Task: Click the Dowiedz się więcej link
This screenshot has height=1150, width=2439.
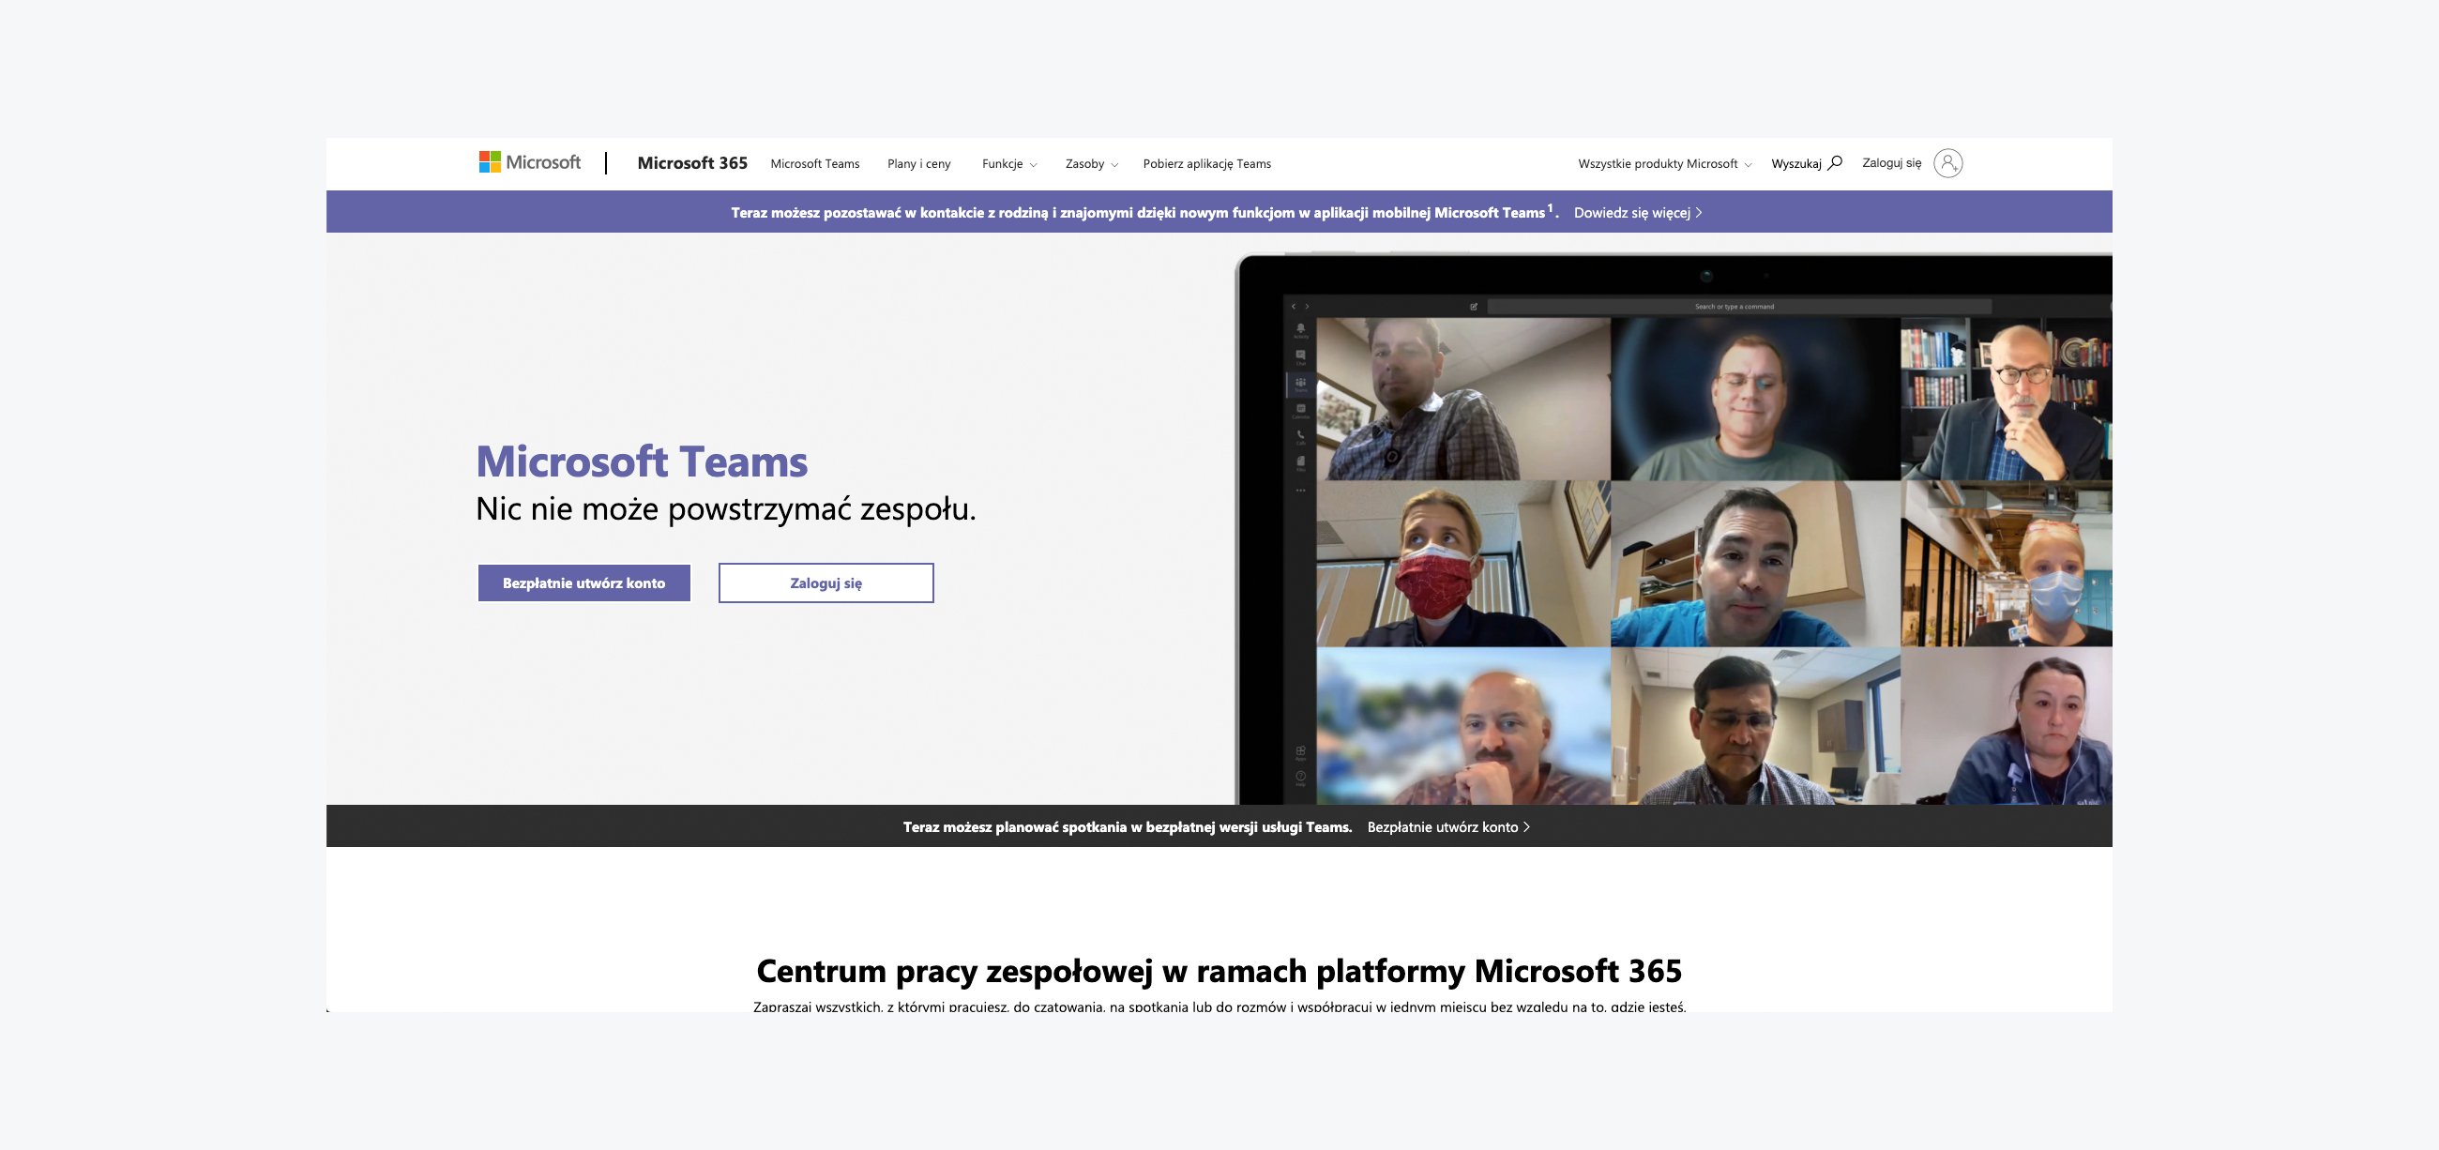Action: point(1637,213)
